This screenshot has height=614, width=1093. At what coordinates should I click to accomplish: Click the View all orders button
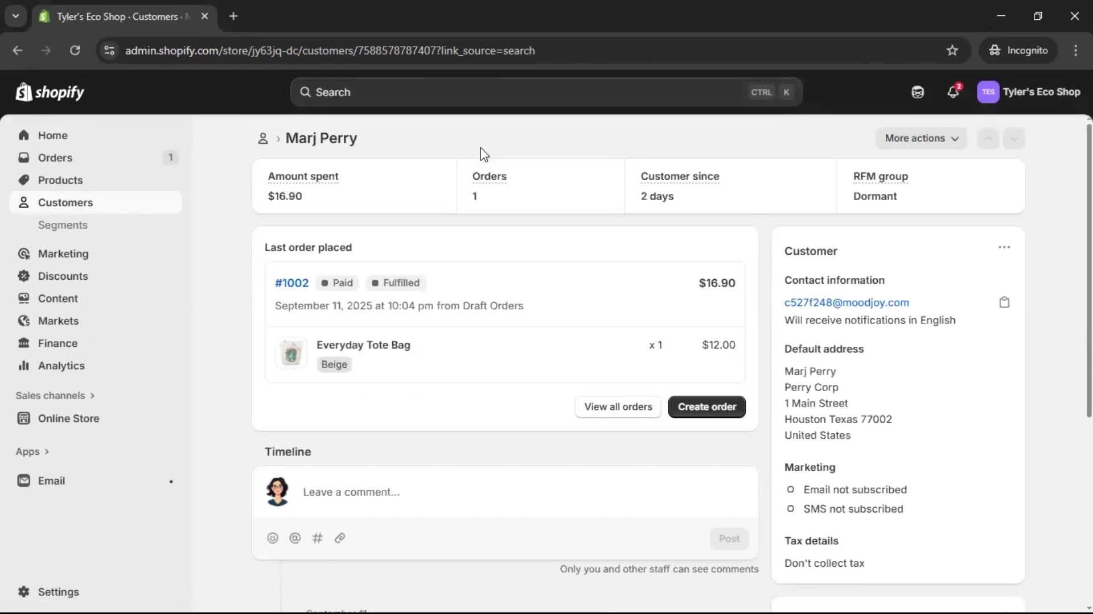[x=618, y=407]
